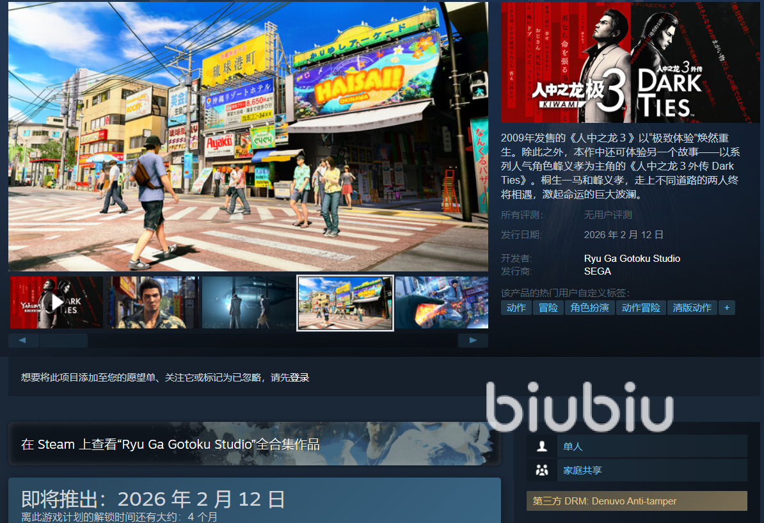Image resolution: width=764 pixels, height=523 pixels.
Task: Click the left scroll arrow under thumbnails
Action: click(x=24, y=341)
